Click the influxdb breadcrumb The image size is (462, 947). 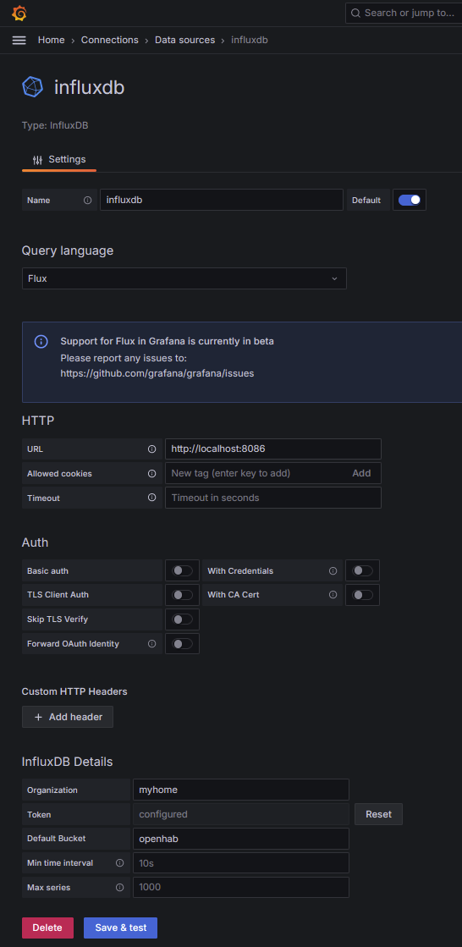[x=250, y=40]
